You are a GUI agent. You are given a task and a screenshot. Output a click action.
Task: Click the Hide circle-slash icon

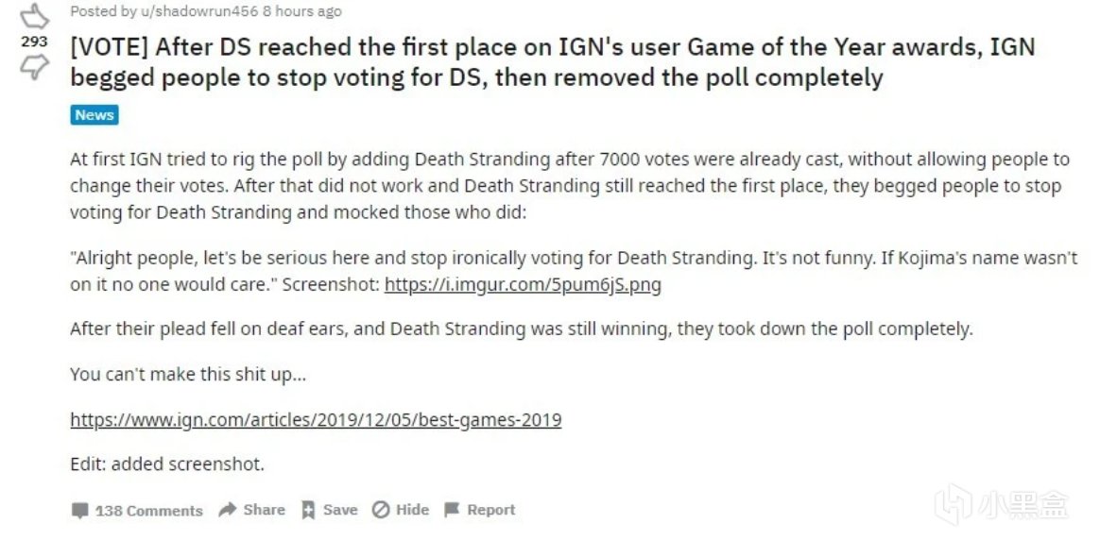pyautogui.click(x=381, y=510)
